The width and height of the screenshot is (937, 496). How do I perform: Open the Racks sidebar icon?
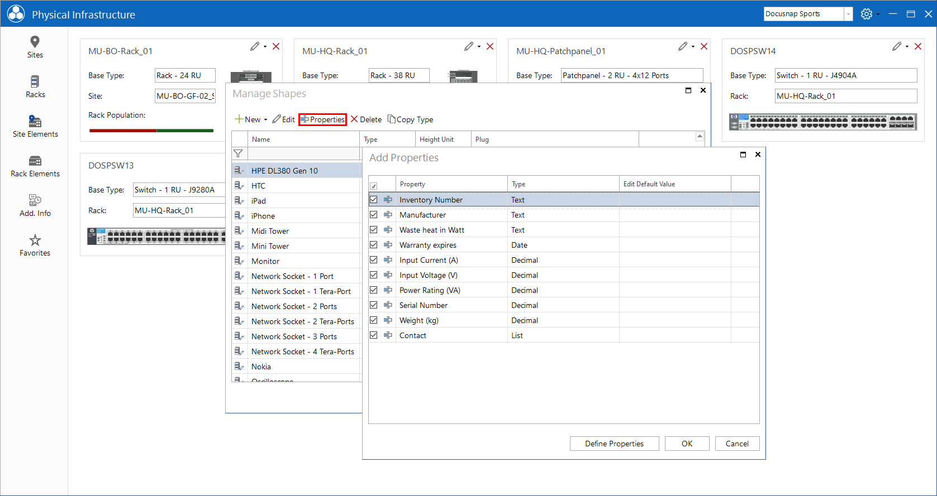(x=35, y=81)
